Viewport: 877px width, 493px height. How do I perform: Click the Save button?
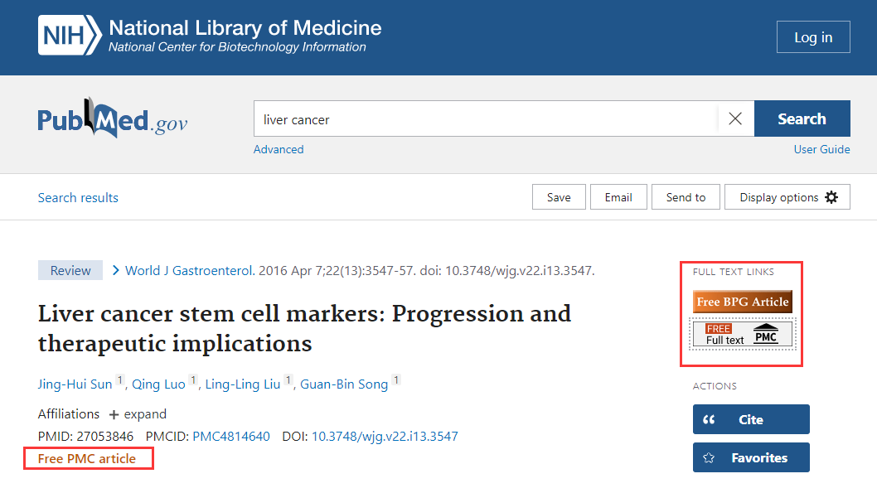pyautogui.click(x=559, y=197)
